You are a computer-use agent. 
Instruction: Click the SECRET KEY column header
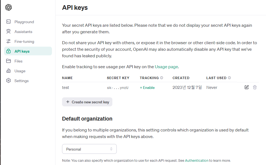coord(118,78)
